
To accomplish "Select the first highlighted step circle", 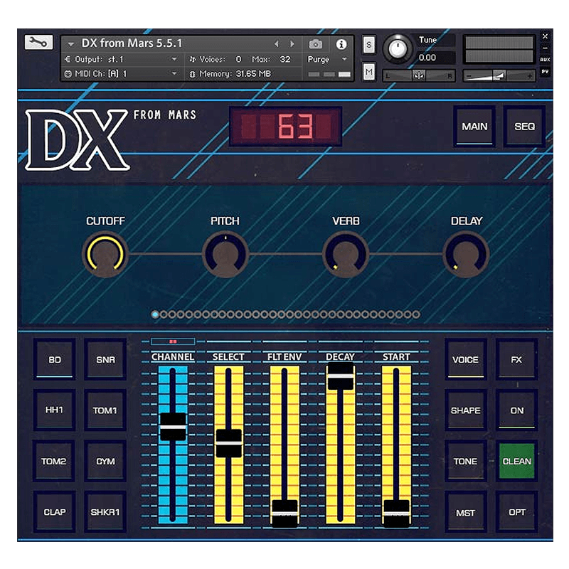I will coord(155,314).
